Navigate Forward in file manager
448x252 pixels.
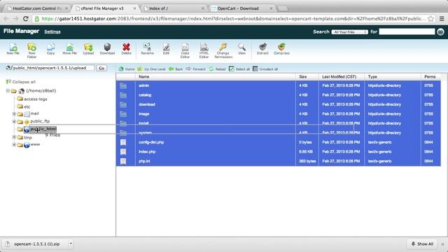pyautogui.click(x=196, y=69)
